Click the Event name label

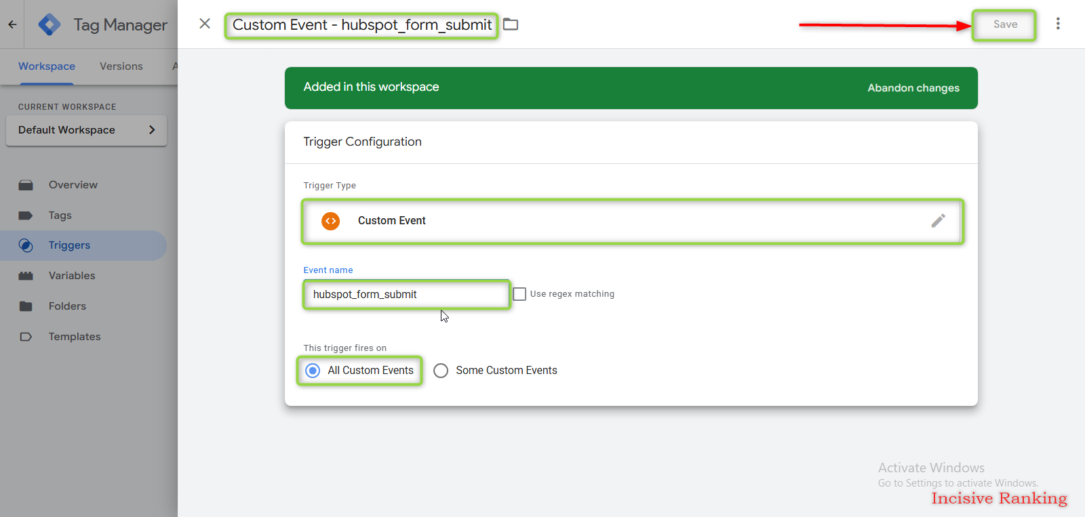tap(328, 270)
